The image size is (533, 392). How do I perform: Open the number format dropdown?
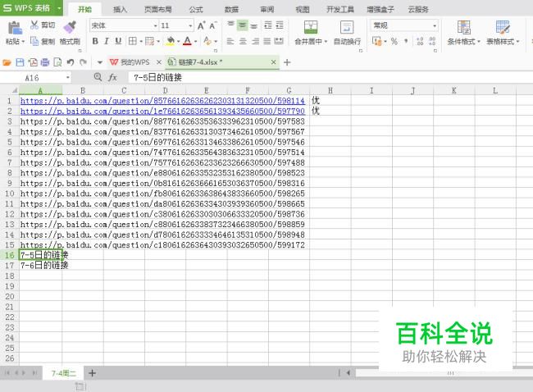click(x=435, y=26)
